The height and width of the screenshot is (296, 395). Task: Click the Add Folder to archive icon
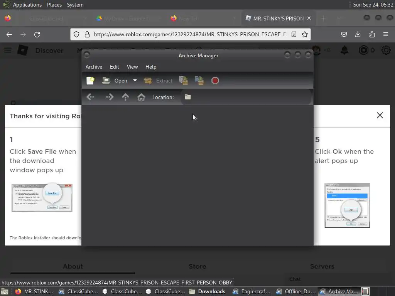[x=199, y=81]
